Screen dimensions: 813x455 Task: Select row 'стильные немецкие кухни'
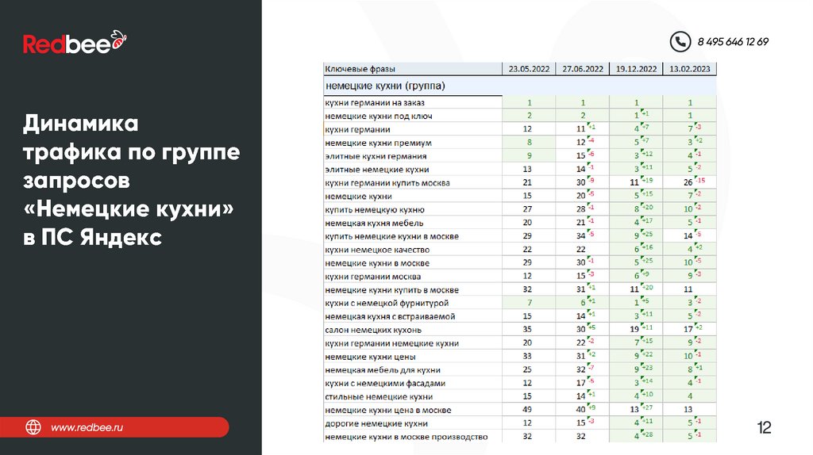pyautogui.click(x=520, y=396)
